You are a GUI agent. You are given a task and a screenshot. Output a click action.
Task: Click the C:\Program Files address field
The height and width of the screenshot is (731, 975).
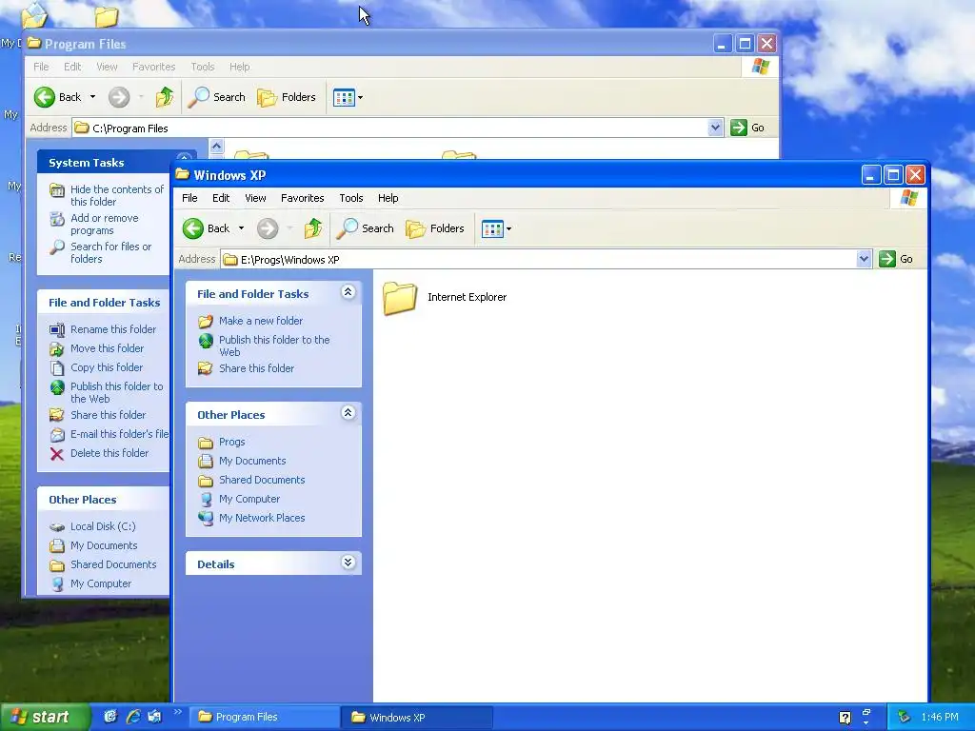tap(389, 128)
